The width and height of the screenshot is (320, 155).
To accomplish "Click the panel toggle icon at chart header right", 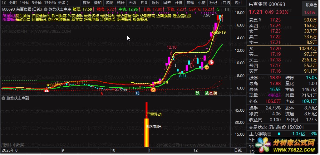I will tap(228, 9).
